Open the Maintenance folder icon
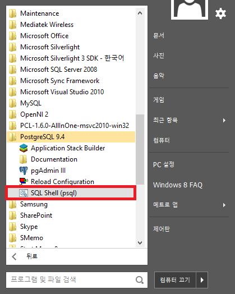The image size is (235, 294). [x=12, y=13]
